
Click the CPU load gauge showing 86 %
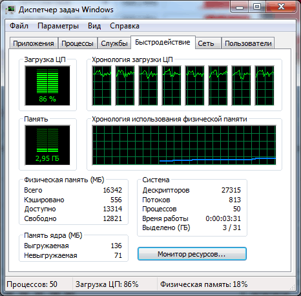point(47,86)
